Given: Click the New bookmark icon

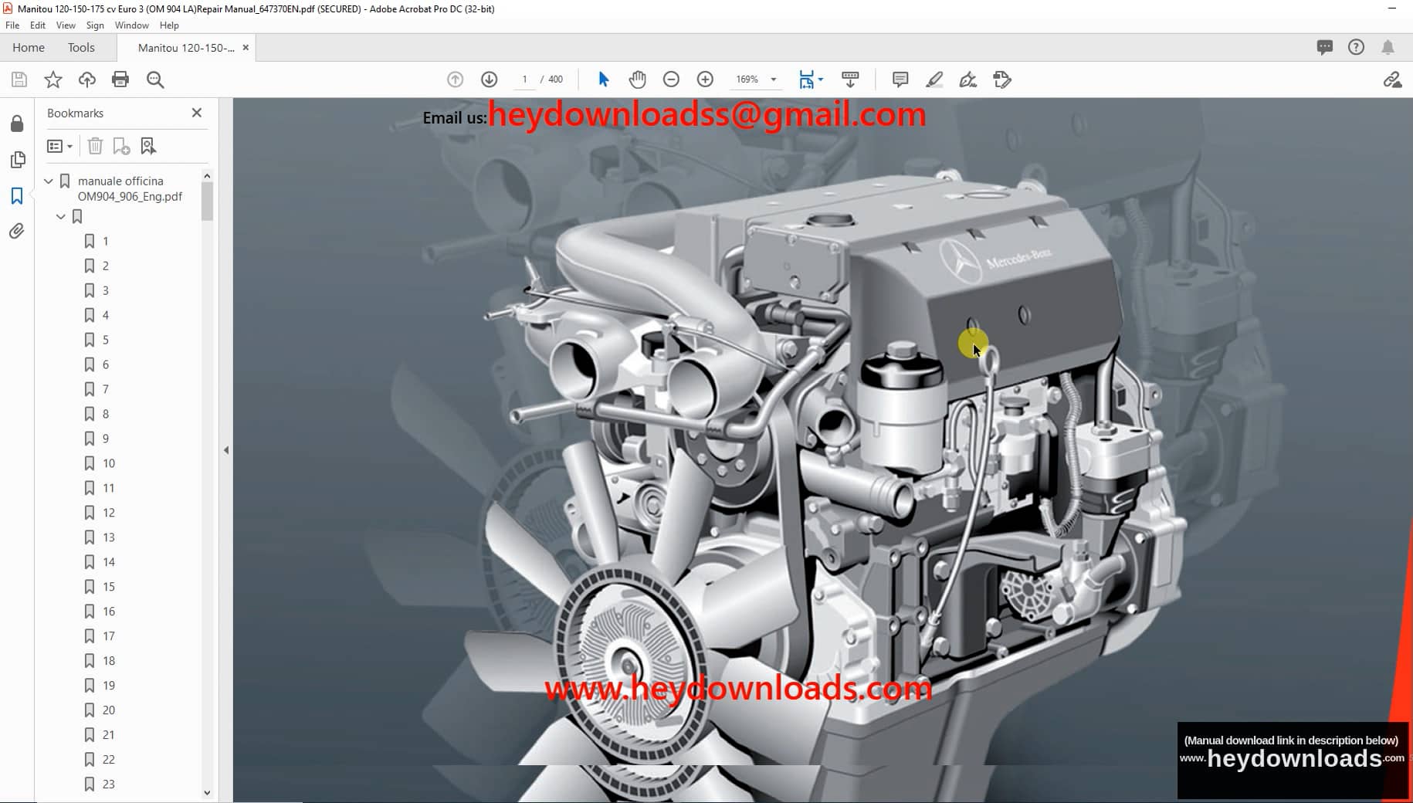Looking at the screenshot, I should click(120, 145).
